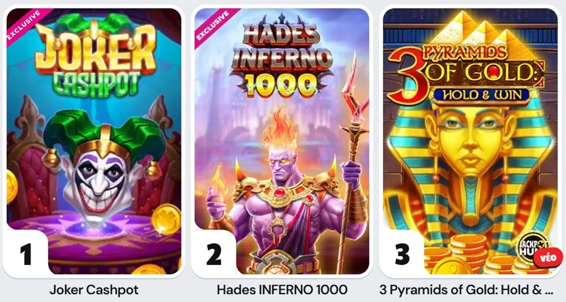Viewport: 566px width, 302px height.
Task: Open the Hades Inferno 1000 game thumbnail
Action: pyautogui.click(x=281, y=141)
